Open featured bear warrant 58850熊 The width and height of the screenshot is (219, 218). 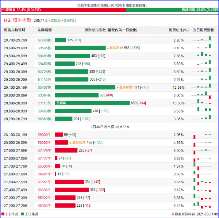pyautogui.click(x=45, y=119)
